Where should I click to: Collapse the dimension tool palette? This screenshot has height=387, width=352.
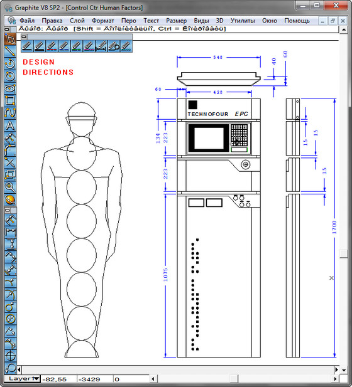pyautogui.click(x=8, y=210)
